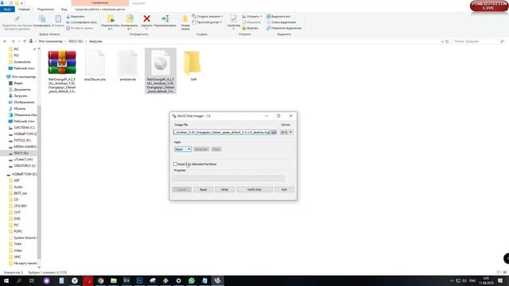
Task: Open the notification center icon
Action: pos(500,280)
